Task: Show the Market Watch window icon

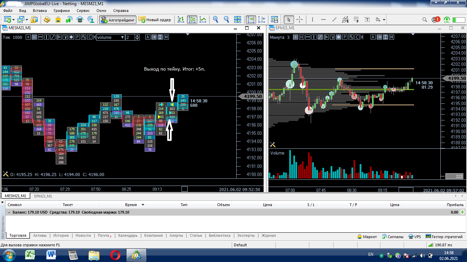Action: [x=34, y=19]
